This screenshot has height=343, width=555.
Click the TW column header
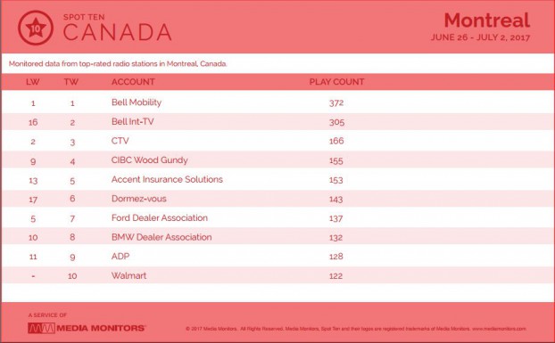click(71, 82)
